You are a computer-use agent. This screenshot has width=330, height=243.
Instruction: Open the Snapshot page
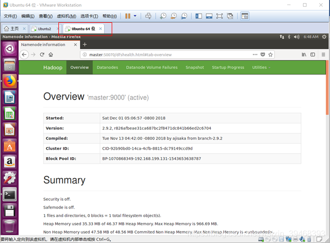coord(194,67)
